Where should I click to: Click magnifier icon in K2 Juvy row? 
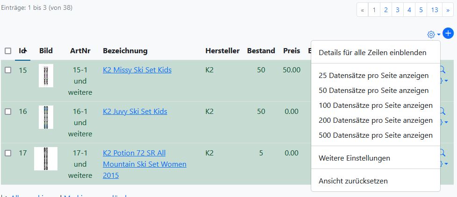[x=443, y=111]
